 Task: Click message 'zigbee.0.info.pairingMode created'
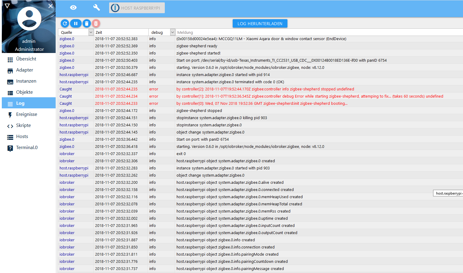pyautogui.click(x=227, y=254)
